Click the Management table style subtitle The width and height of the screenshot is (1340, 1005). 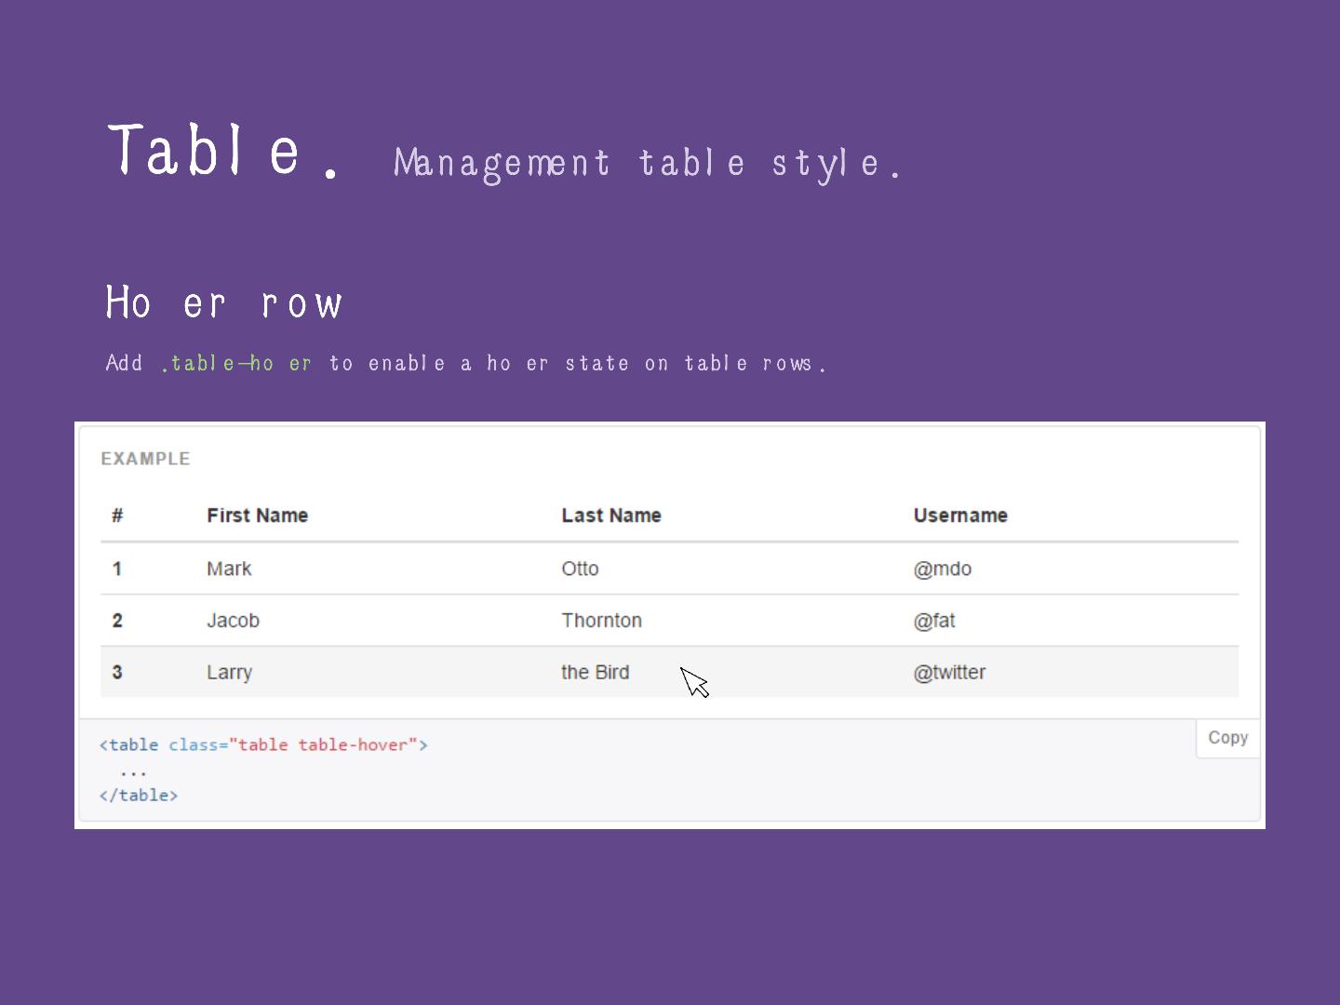point(648,164)
